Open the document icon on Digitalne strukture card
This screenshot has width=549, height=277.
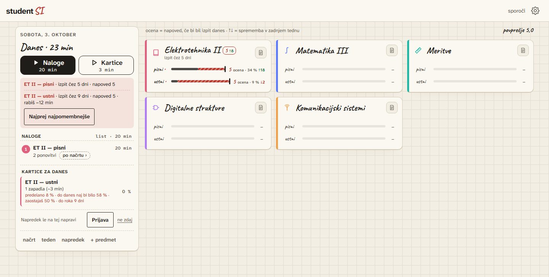[x=261, y=108]
